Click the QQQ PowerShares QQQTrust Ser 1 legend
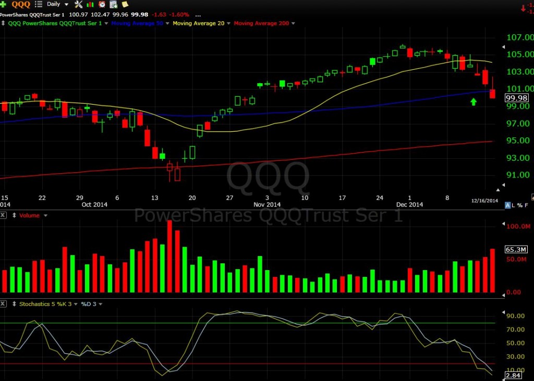 55,23
